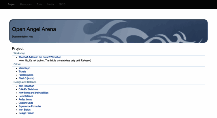The image size is (217, 118).
Task: Open the Design Primer link
Action: tap(26, 113)
